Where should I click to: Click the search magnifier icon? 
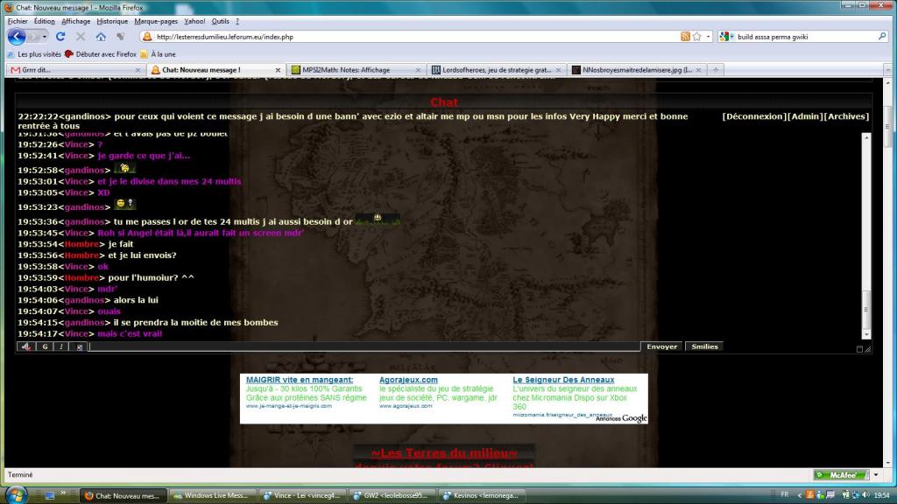(x=882, y=37)
